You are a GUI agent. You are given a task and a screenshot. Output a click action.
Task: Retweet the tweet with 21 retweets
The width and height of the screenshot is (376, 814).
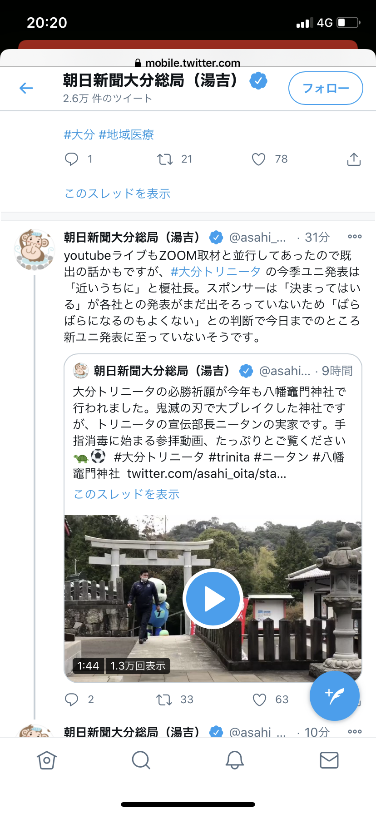(164, 159)
